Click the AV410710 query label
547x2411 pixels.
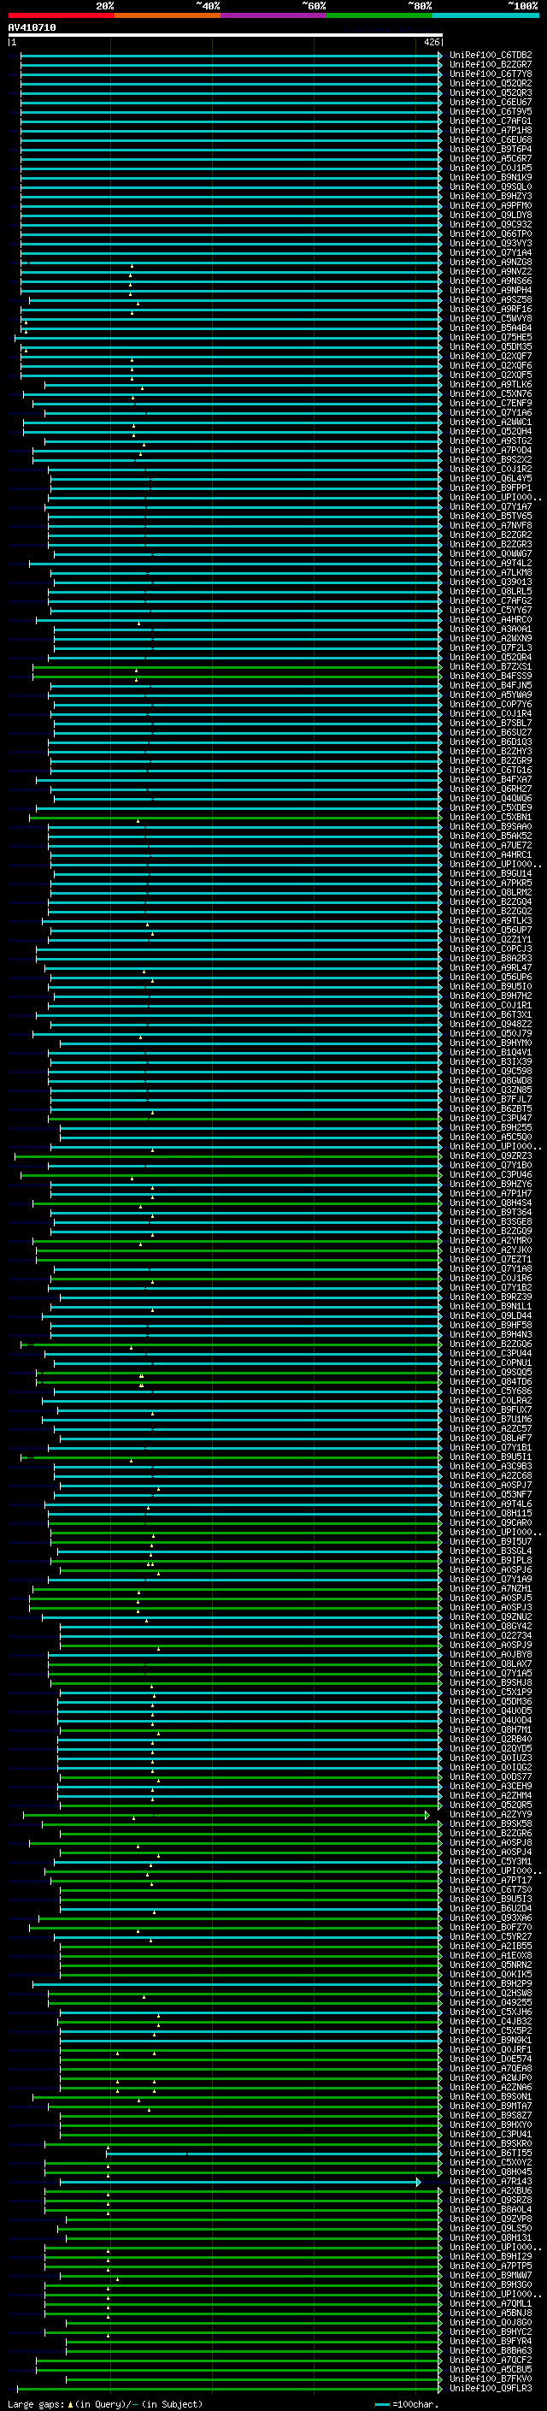tap(32, 28)
